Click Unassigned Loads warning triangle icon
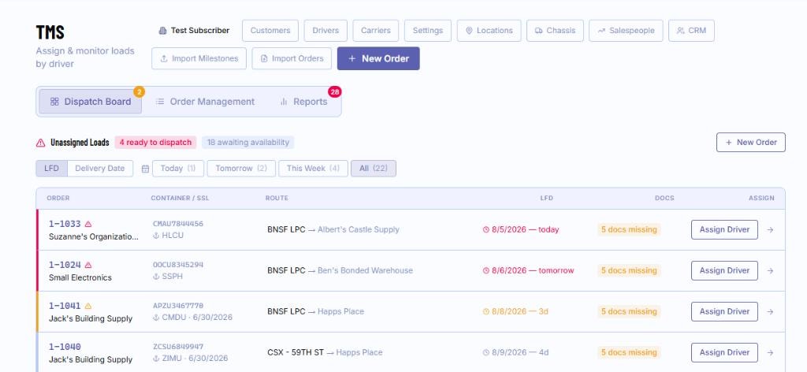Screen dimensions: 807x372 click(x=41, y=143)
